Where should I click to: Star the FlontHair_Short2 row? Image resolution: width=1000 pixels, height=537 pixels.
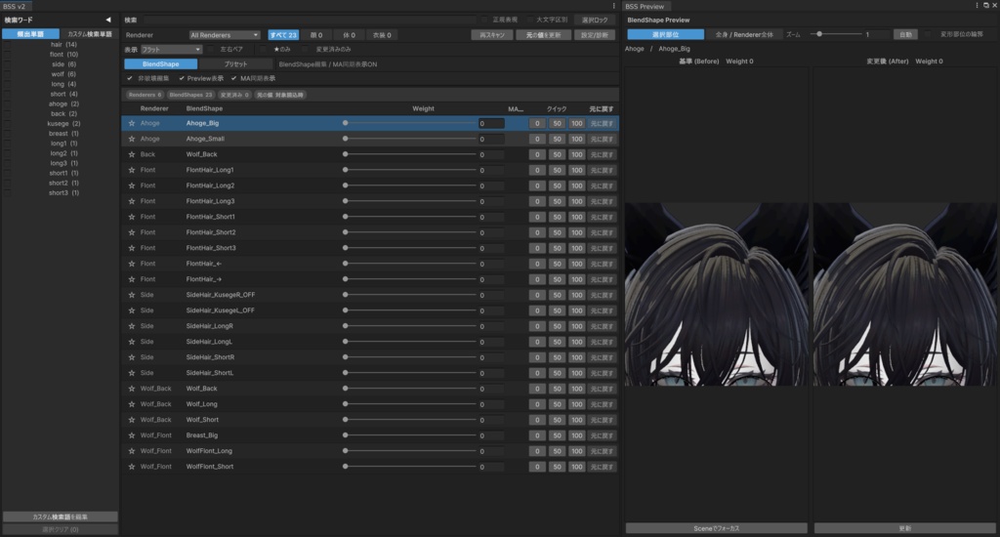tap(132, 232)
